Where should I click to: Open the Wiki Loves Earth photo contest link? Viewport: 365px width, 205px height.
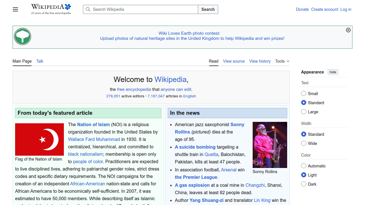coord(189,33)
